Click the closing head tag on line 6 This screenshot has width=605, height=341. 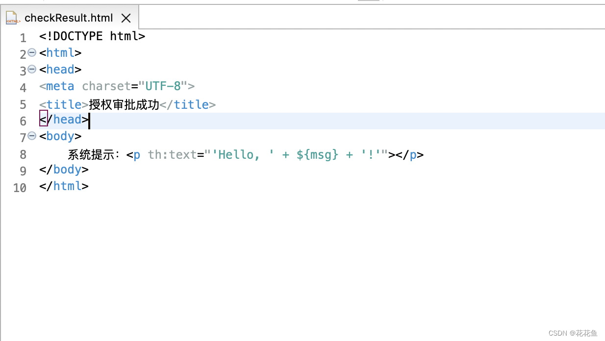[64, 120]
